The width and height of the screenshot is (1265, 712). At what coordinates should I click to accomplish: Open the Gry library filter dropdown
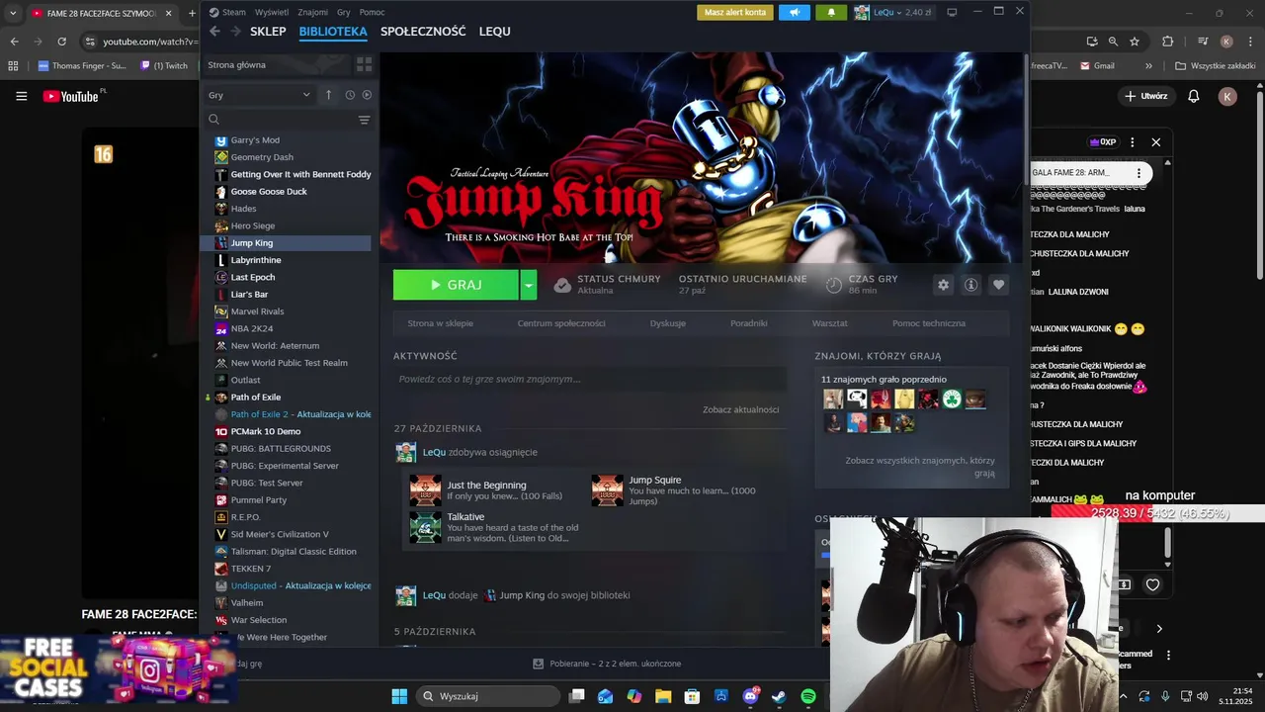(259, 95)
